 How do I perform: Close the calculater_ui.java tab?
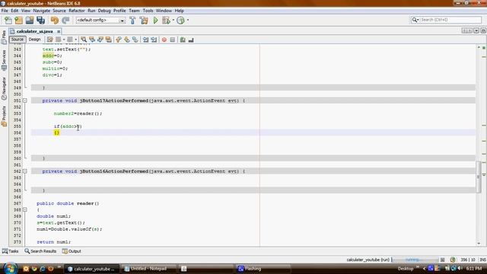pyautogui.click(x=59, y=31)
